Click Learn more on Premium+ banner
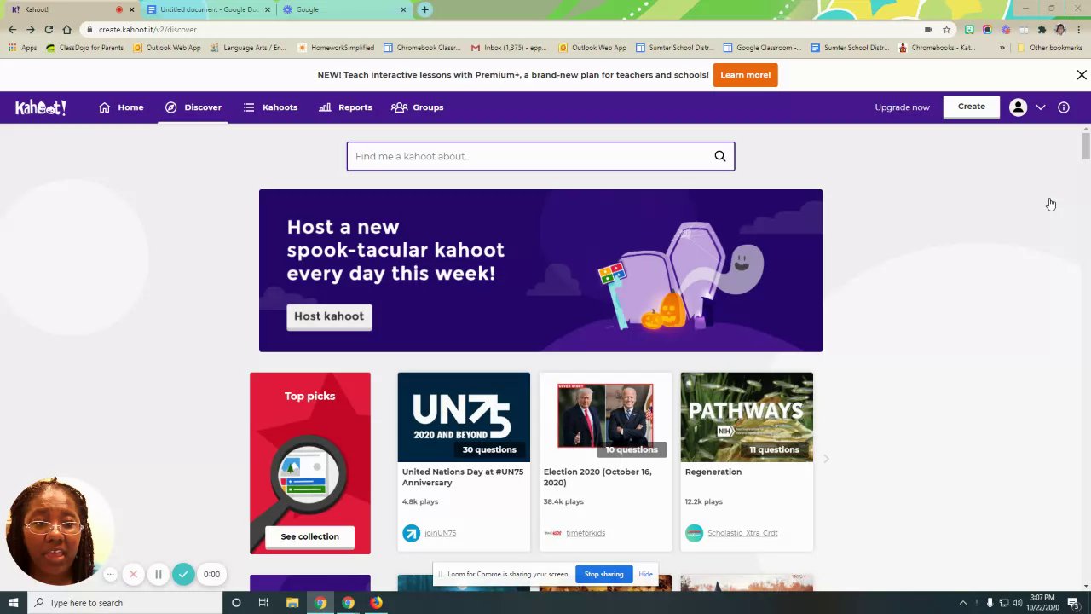The height and width of the screenshot is (614, 1091). pos(745,75)
